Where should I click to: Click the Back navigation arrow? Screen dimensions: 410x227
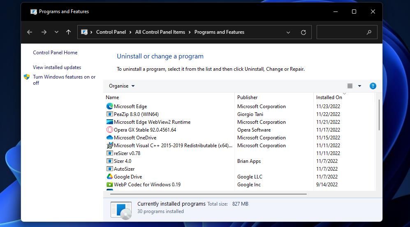(30, 32)
